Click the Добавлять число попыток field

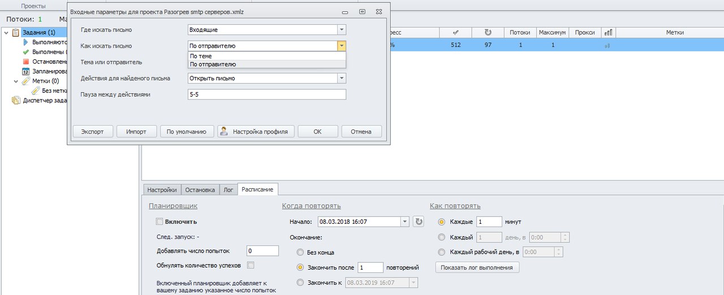[x=262, y=251]
